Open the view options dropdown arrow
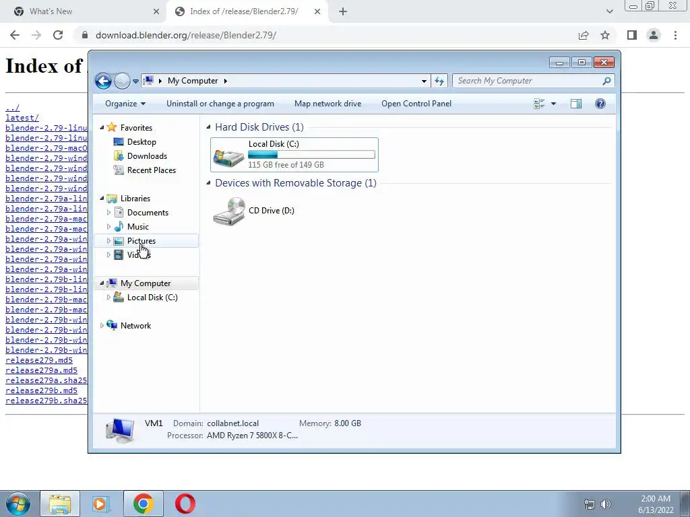Screen dimensions: 690x517 point(554,104)
